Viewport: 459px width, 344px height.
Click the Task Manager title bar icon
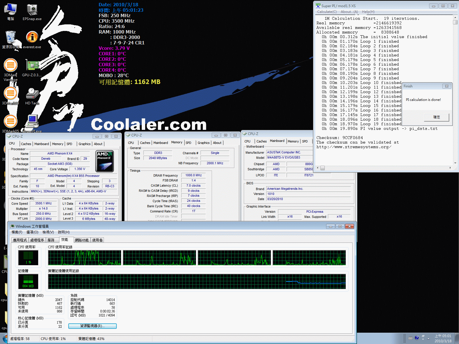[x=12, y=226]
